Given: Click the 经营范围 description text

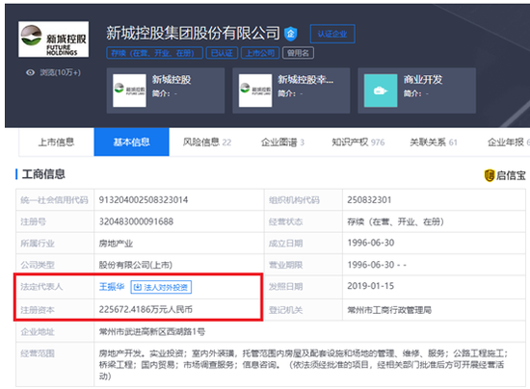Looking at the screenshot, I should coord(304,365).
